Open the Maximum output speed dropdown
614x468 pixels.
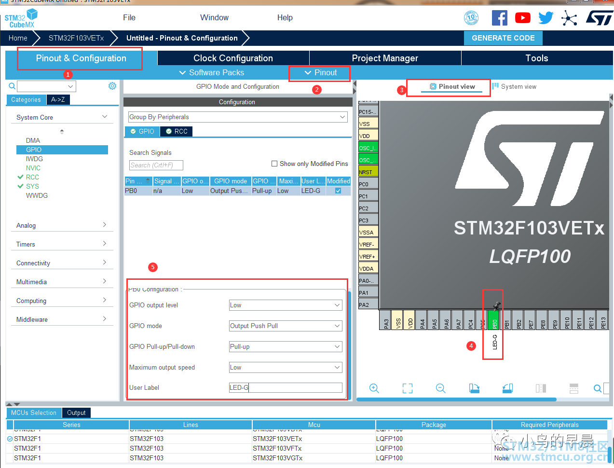(286, 368)
